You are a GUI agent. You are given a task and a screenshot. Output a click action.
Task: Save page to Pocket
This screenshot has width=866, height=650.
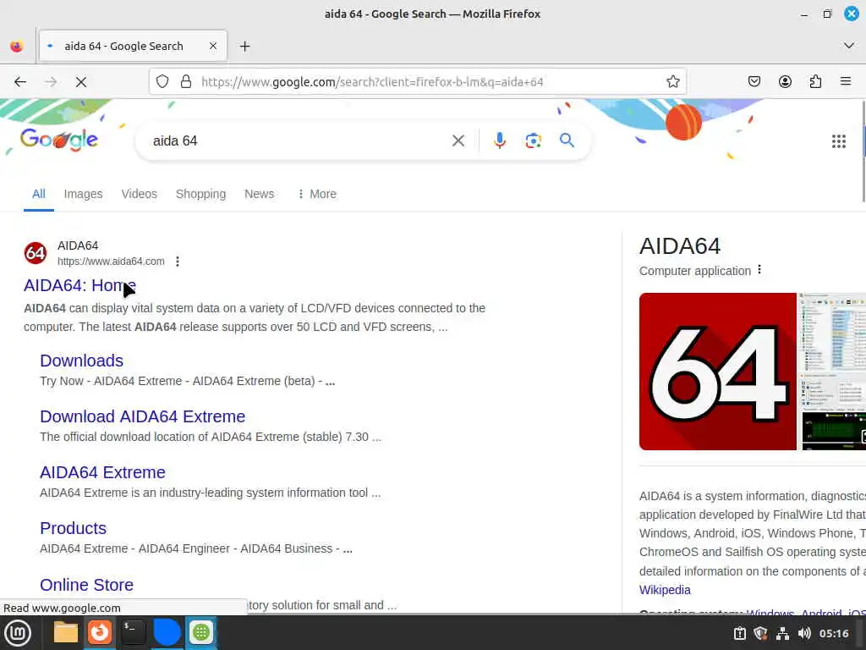coord(754,82)
